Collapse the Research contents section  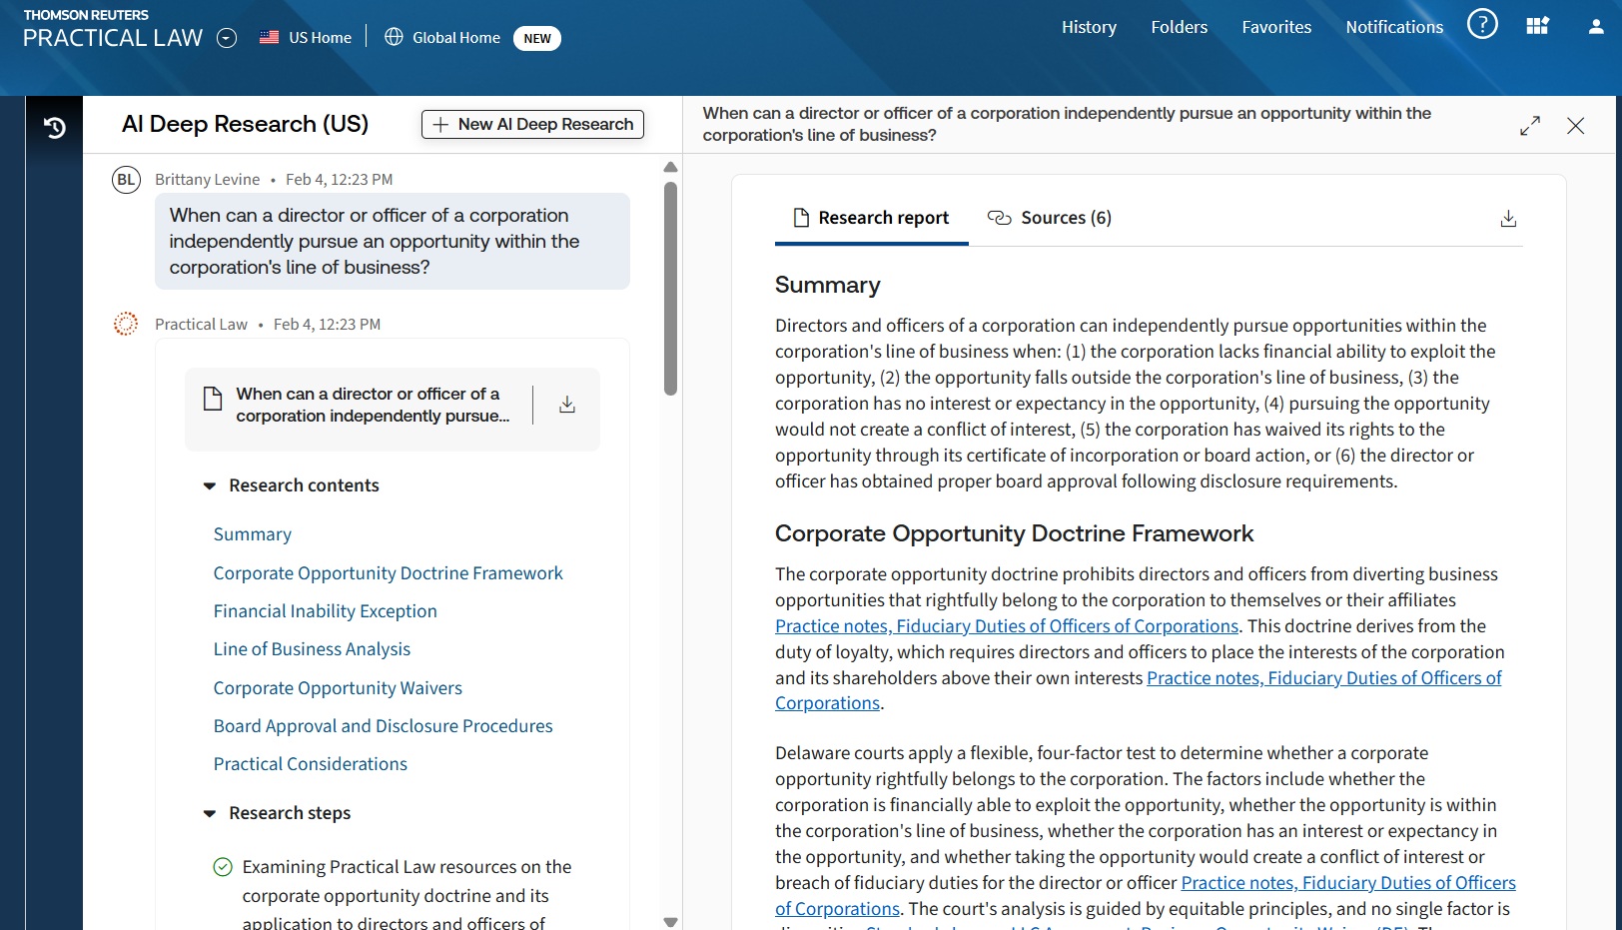tap(210, 485)
